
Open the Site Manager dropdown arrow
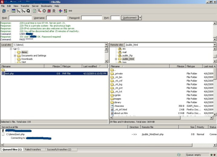coord(8,11)
